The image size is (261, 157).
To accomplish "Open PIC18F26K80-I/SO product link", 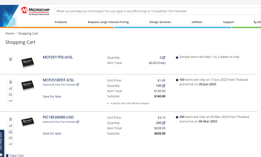I will [x=58, y=117].
